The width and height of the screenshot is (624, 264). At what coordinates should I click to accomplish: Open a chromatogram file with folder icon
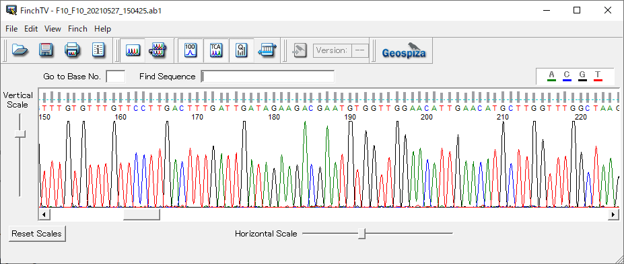pos(20,50)
